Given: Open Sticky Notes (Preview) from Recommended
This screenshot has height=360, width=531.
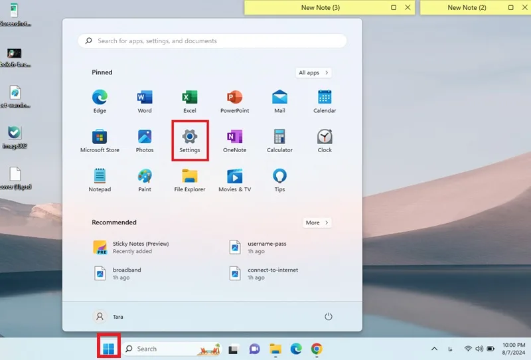Looking at the screenshot, I should (x=131, y=247).
